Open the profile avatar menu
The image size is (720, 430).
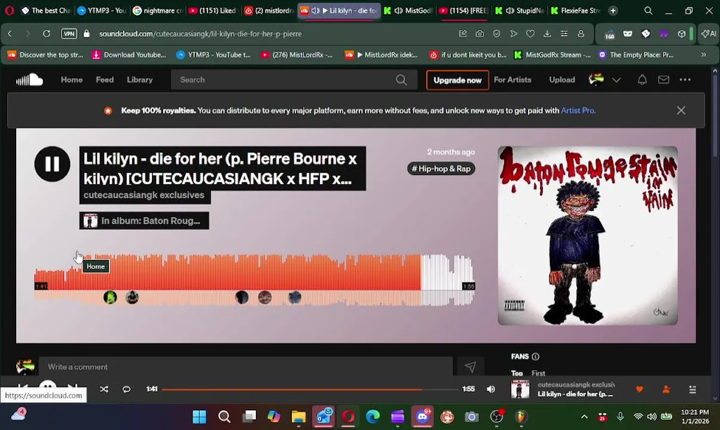point(596,79)
